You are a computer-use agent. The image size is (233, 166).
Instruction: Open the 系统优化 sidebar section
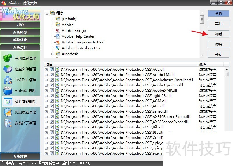pos(20,40)
